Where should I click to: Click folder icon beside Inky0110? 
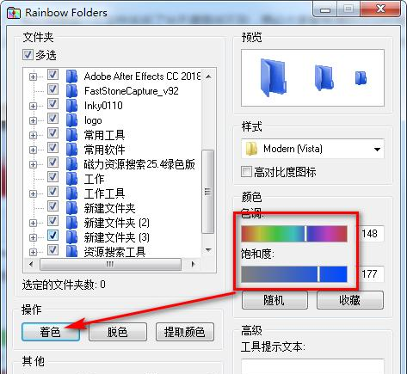tap(71, 106)
